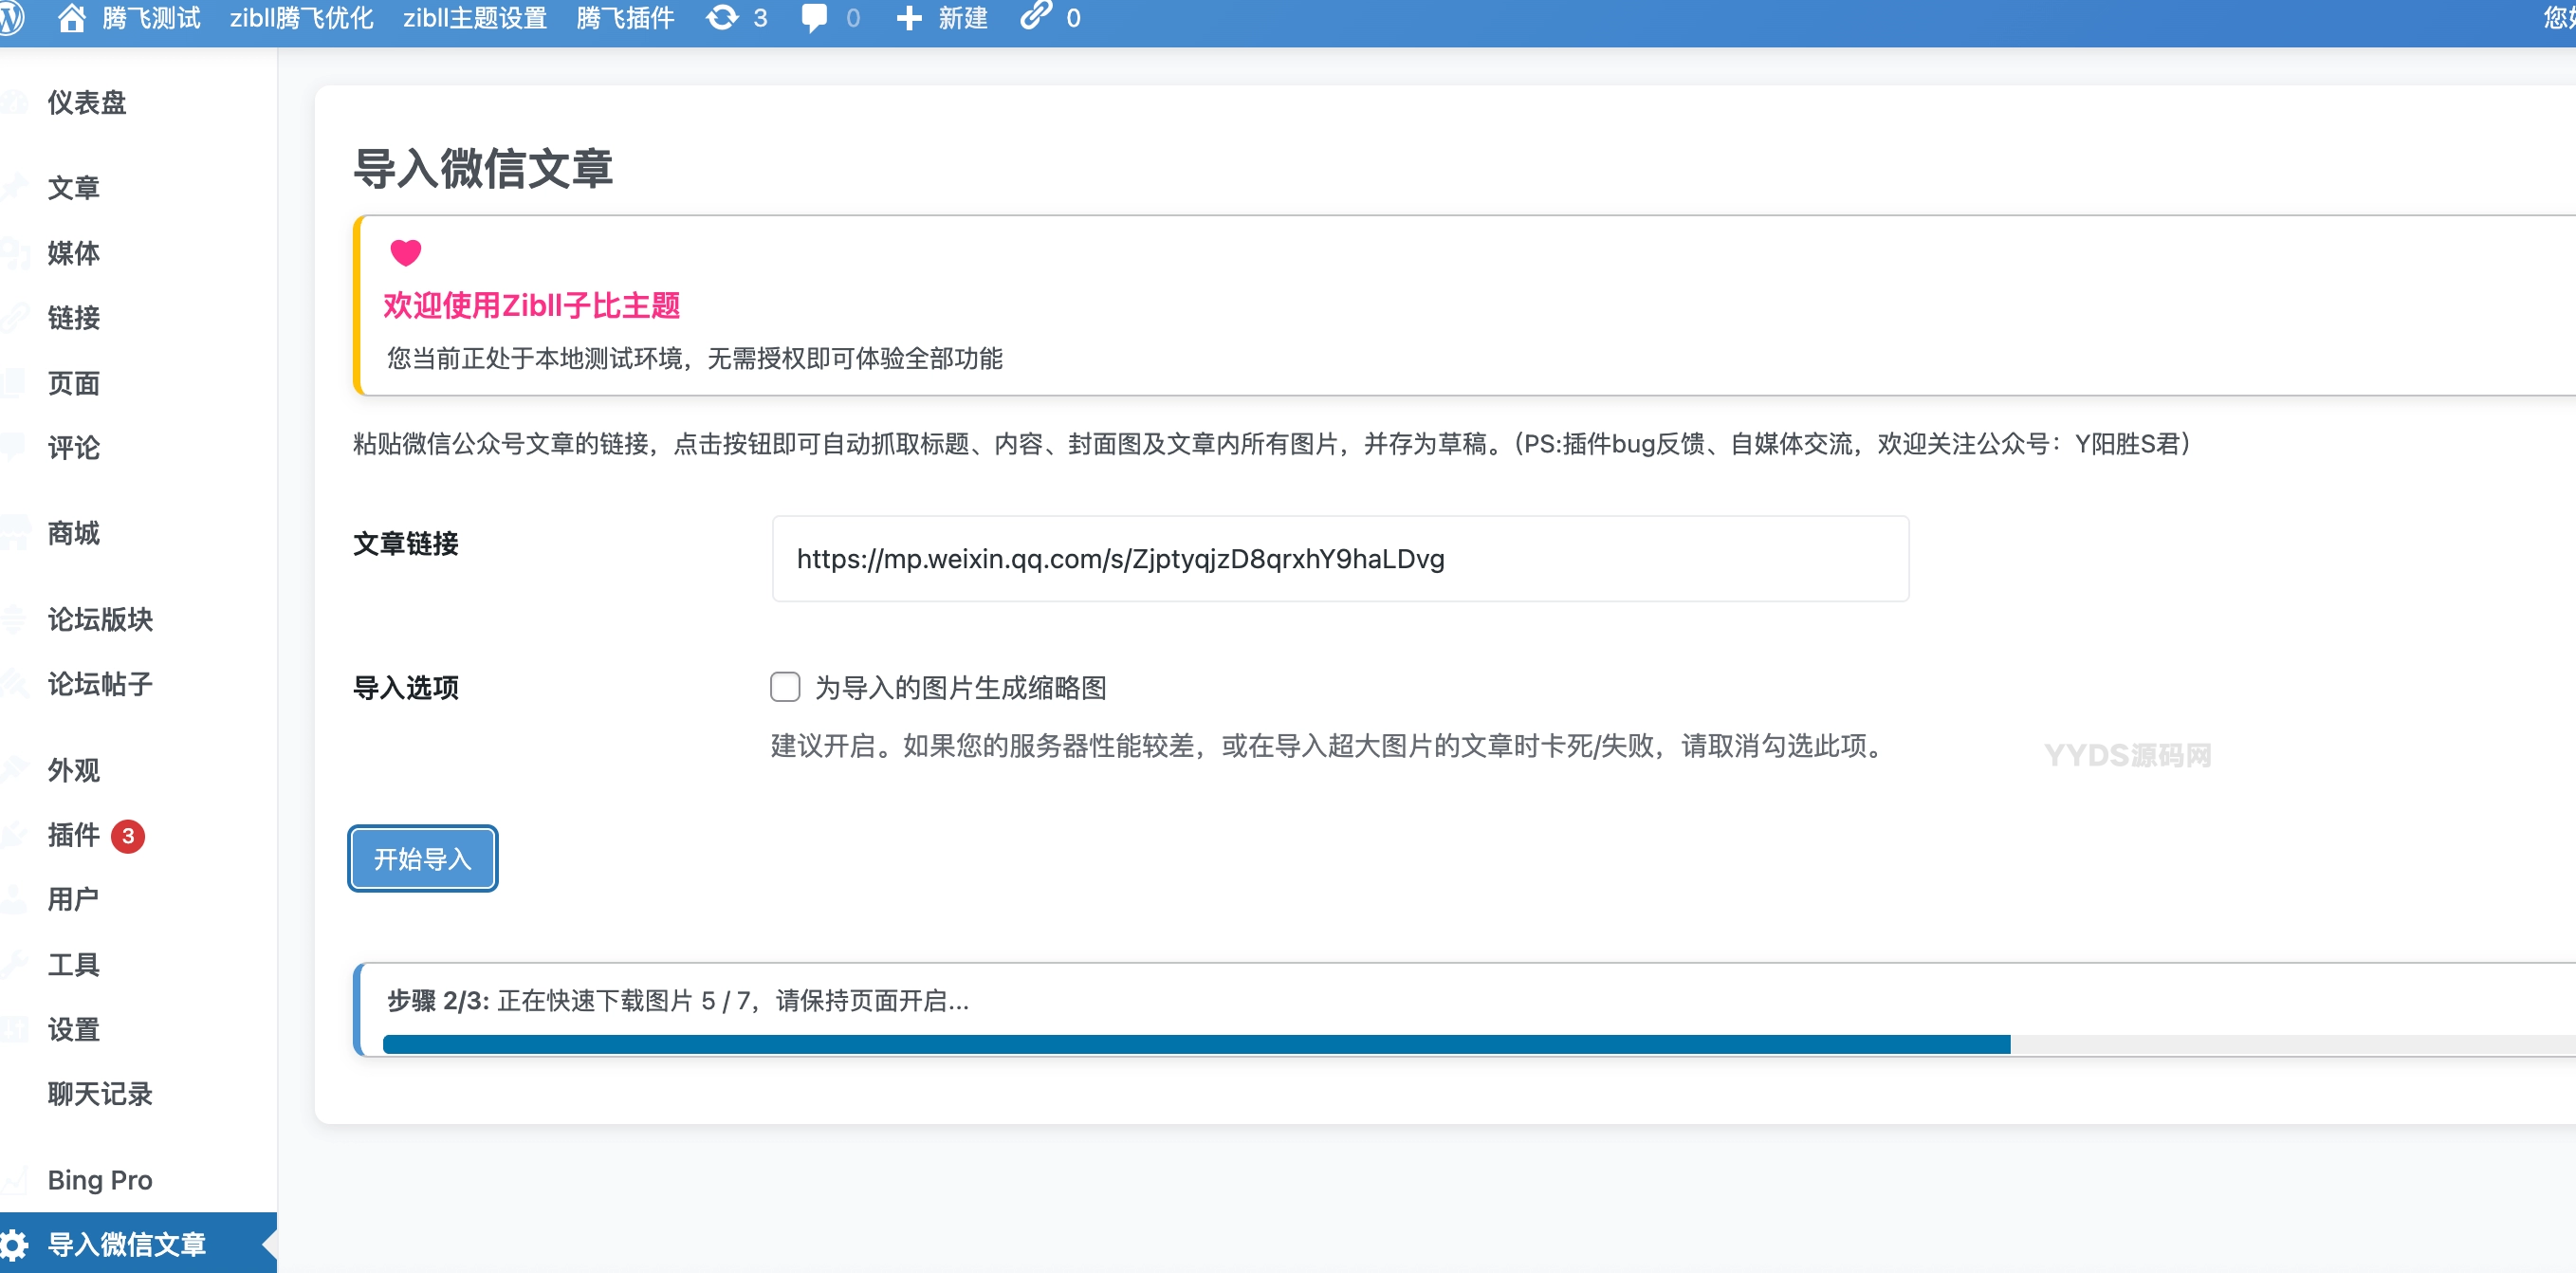This screenshot has height=1273, width=2576.
Task: Open 外观 from the sidebar
Action: [72, 770]
